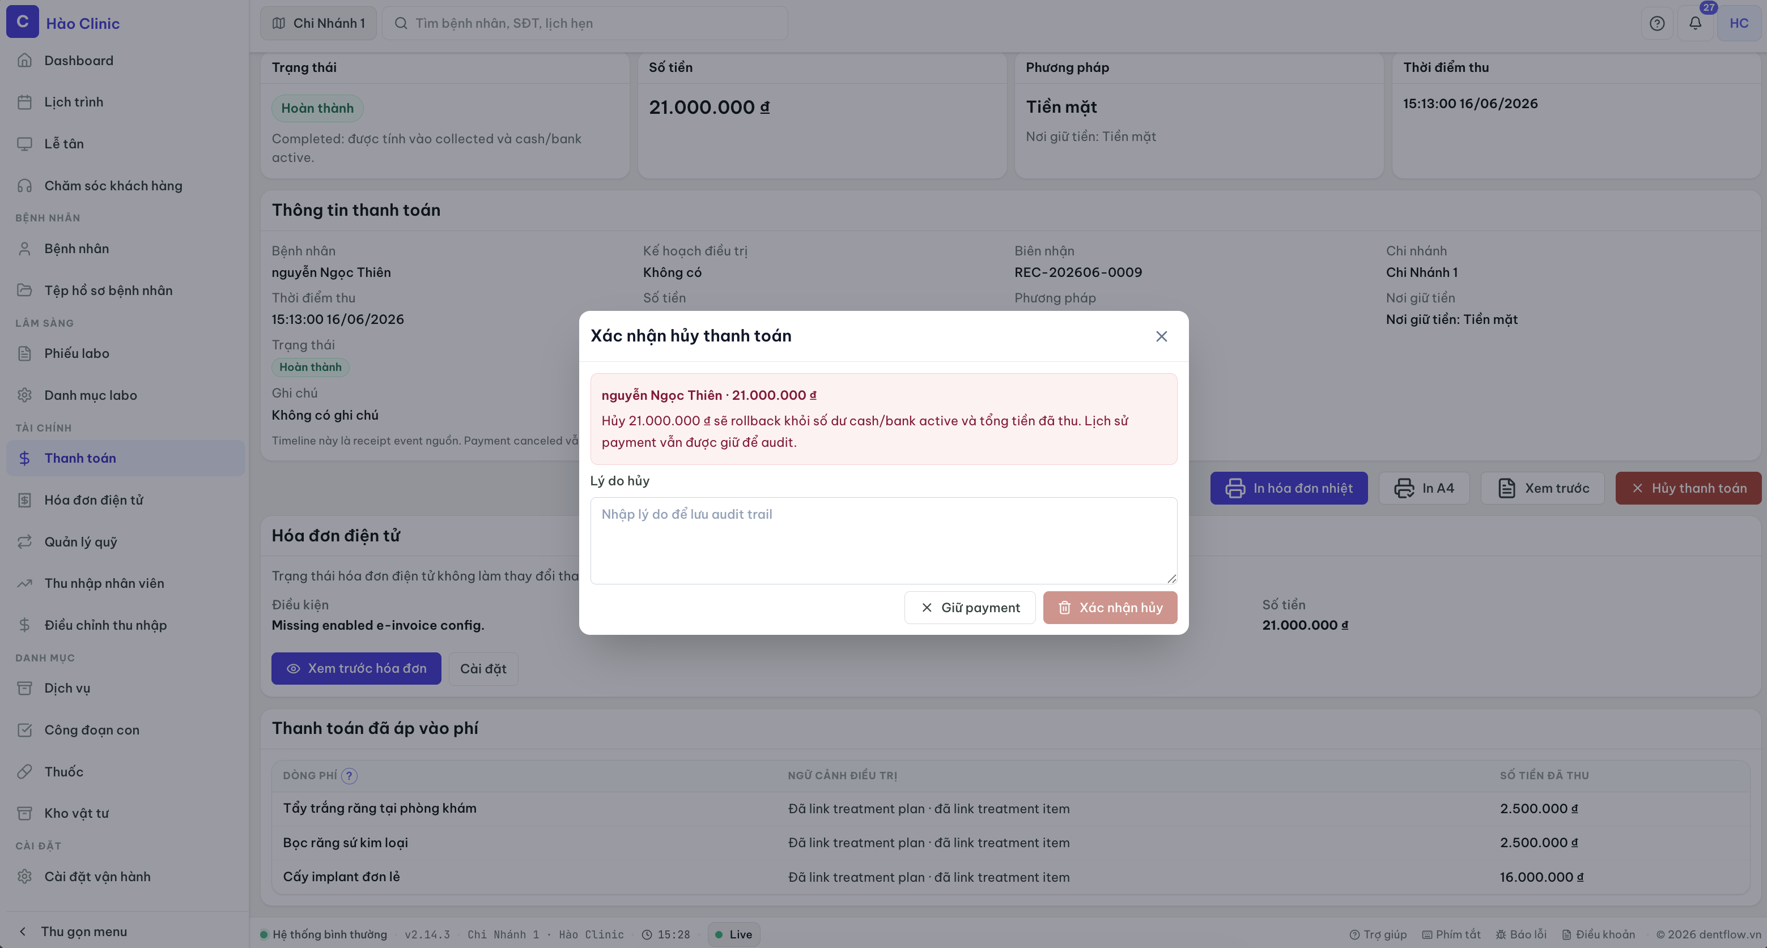This screenshot has height=948, width=1767.
Task: Open the notifications bell icon
Action: [1695, 23]
